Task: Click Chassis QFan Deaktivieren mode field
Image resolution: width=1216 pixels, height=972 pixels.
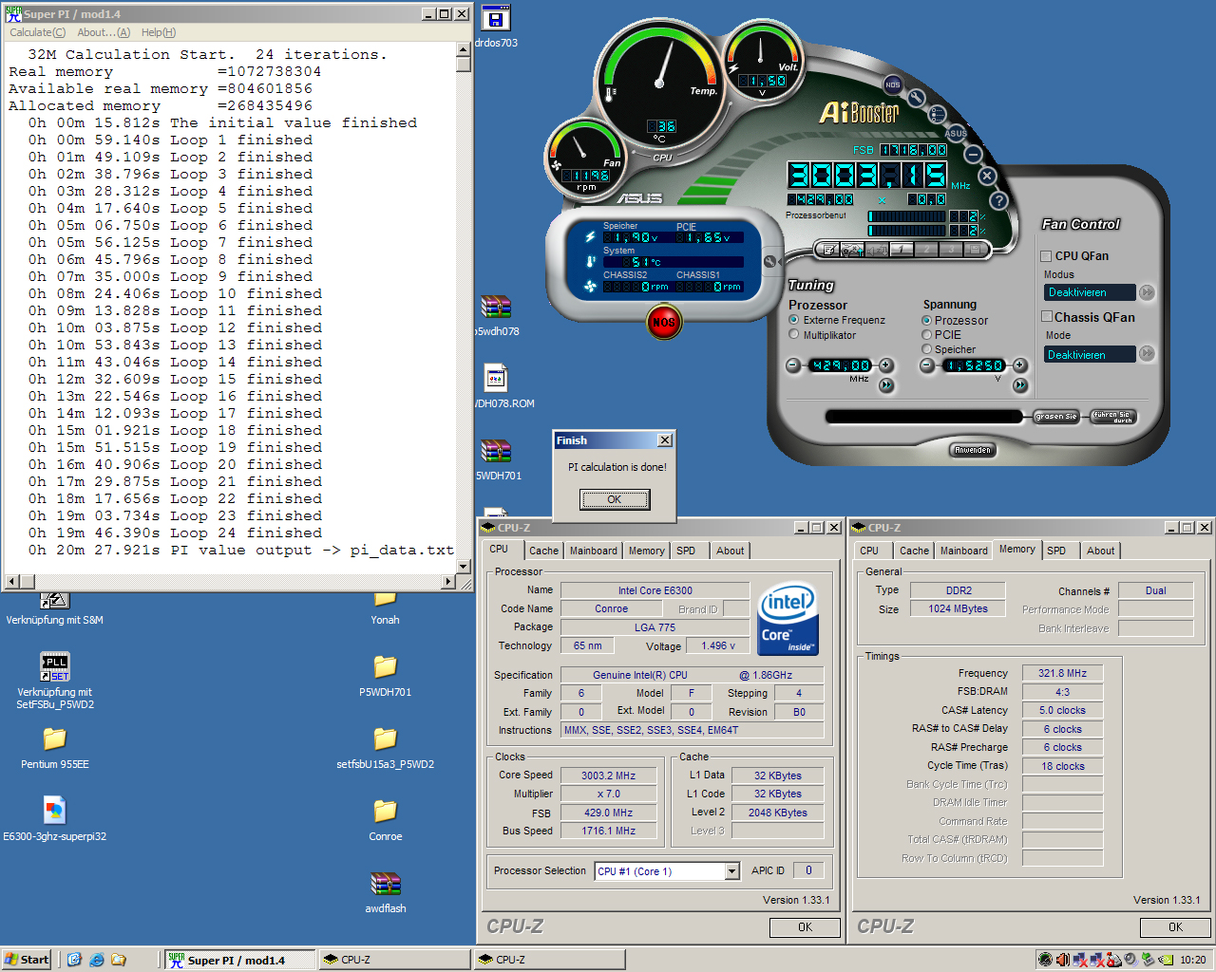Action: coord(1091,354)
